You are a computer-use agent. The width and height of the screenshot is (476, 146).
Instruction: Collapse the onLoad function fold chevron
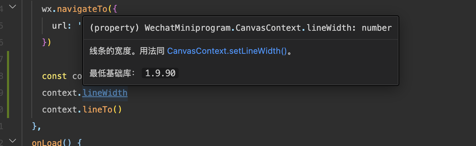13,141
